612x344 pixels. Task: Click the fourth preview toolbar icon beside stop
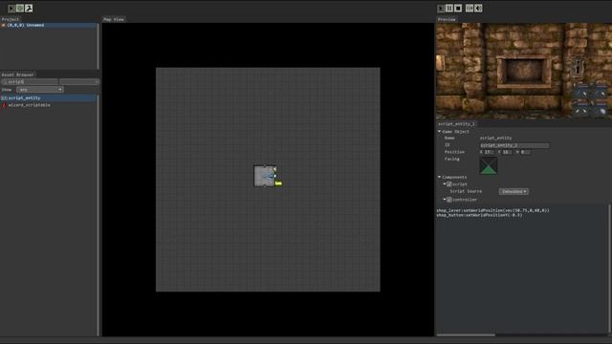[x=470, y=9]
